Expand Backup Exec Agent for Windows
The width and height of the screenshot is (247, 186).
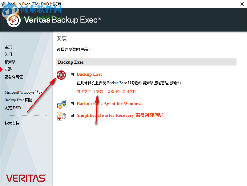[x=72, y=104]
